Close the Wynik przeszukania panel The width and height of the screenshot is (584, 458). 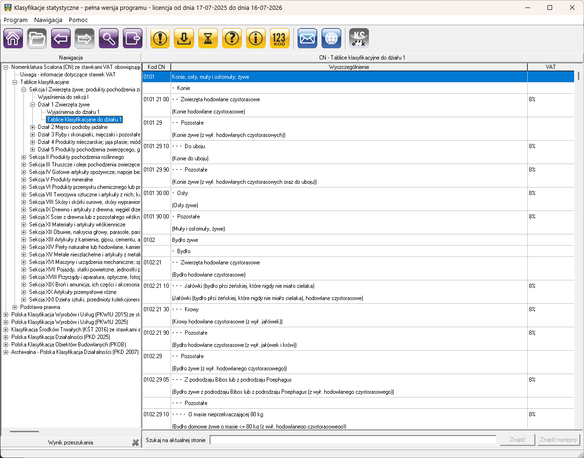[x=135, y=443]
